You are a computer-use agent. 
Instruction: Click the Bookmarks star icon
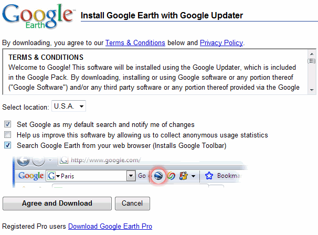(209, 176)
